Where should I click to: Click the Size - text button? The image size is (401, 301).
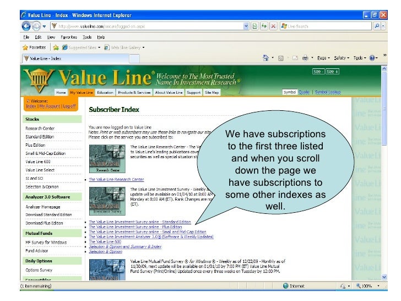pos(318,72)
